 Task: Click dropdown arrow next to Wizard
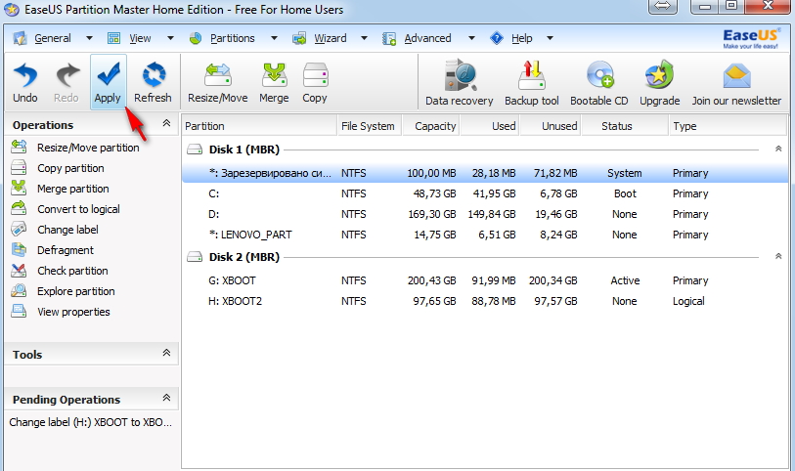pyautogui.click(x=364, y=38)
